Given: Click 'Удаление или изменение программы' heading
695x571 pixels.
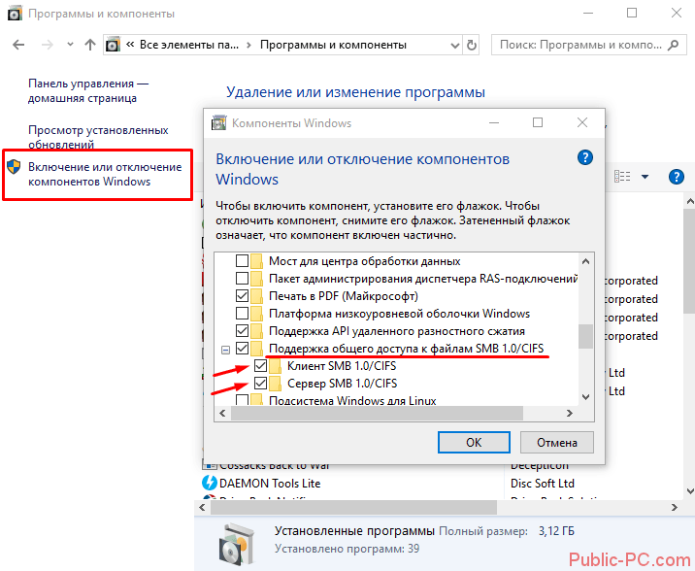Looking at the screenshot, I should [355, 92].
